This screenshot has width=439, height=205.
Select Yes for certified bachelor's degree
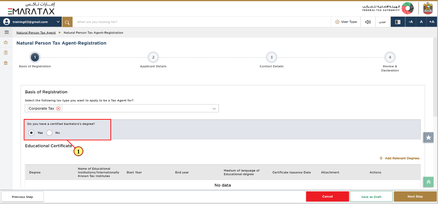pos(31,133)
